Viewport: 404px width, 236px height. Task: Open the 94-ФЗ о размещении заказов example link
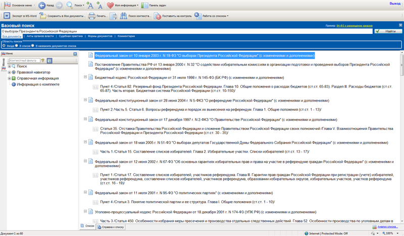(x=355, y=25)
